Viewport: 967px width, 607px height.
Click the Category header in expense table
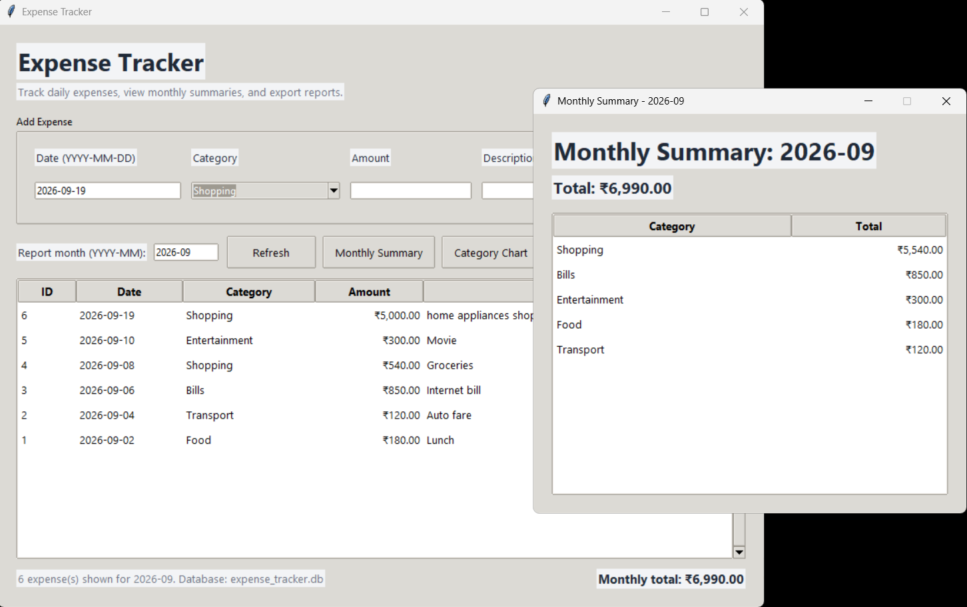248,292
